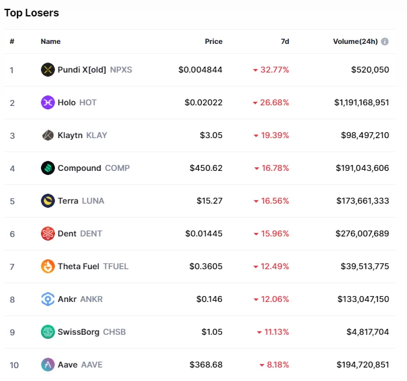Open the SwissBorg CHSB coin page
This screenshot has height=381, width=407.
point(78,332)
